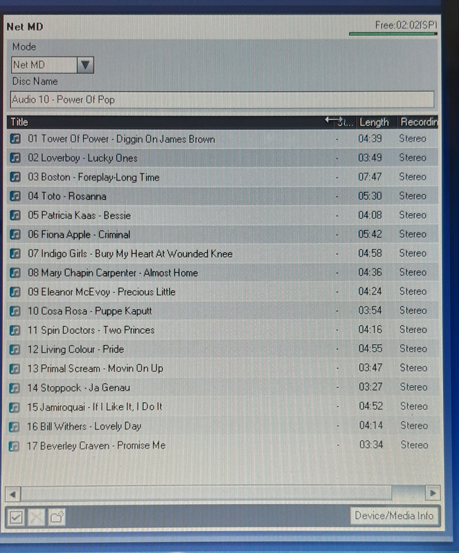
Task: Select the music icon of 05 Patricia Kaas - Bessie
Action: pyautogui.click(x=15, y=215)
